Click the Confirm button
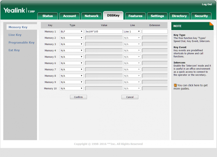Image resolution: width=217 pixels, height=157 pixels. coord(78,97)
